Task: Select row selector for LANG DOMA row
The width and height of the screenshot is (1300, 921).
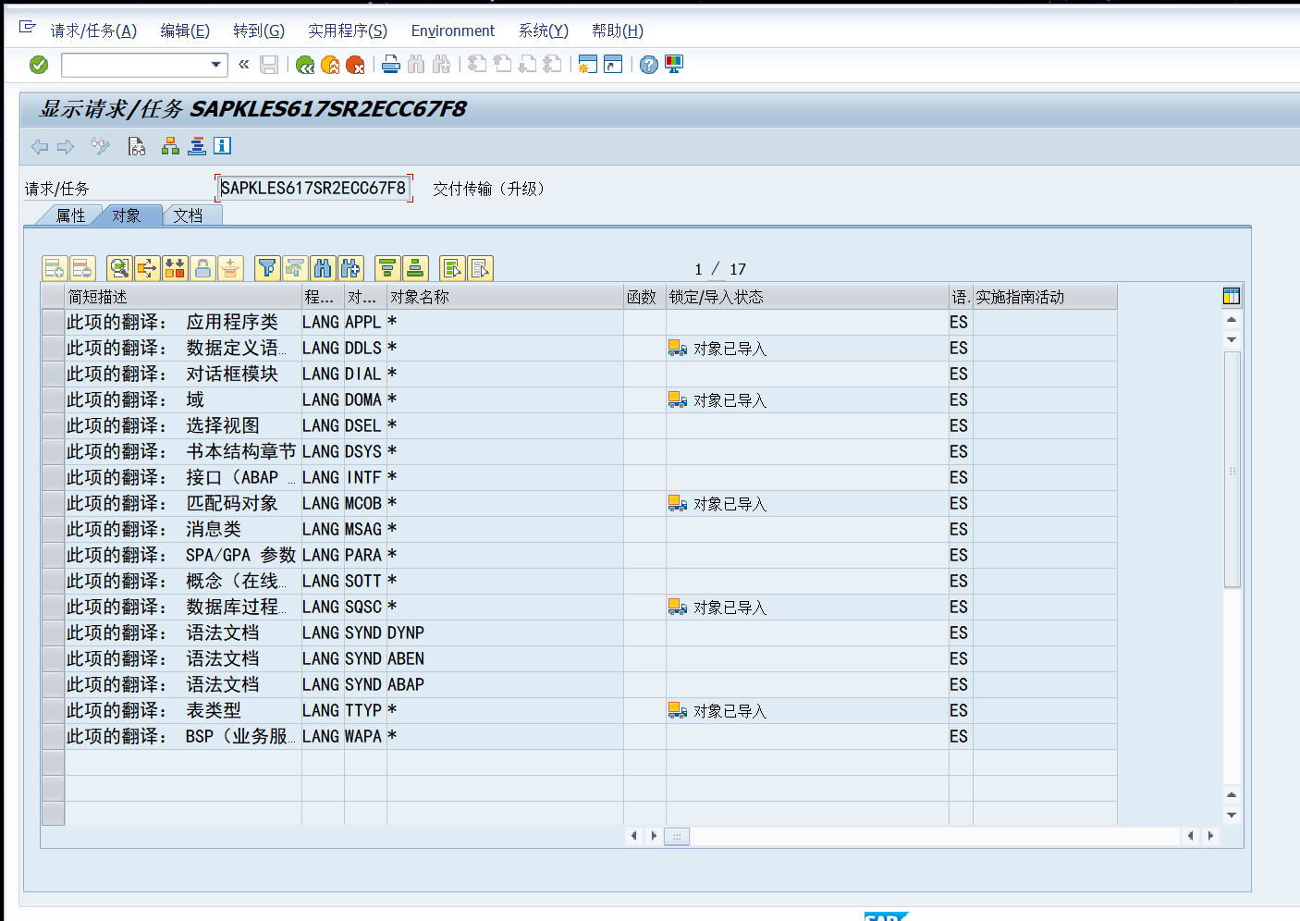Action: click(x=53, y=399)
